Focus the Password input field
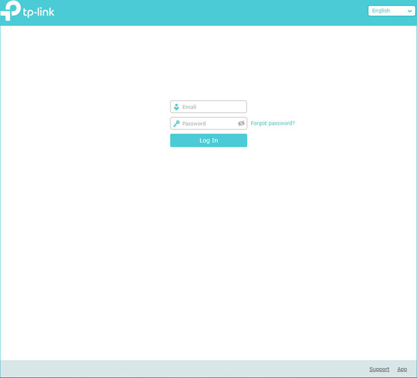Viewport: 417px width, 378px height. (x=209, y=124)
